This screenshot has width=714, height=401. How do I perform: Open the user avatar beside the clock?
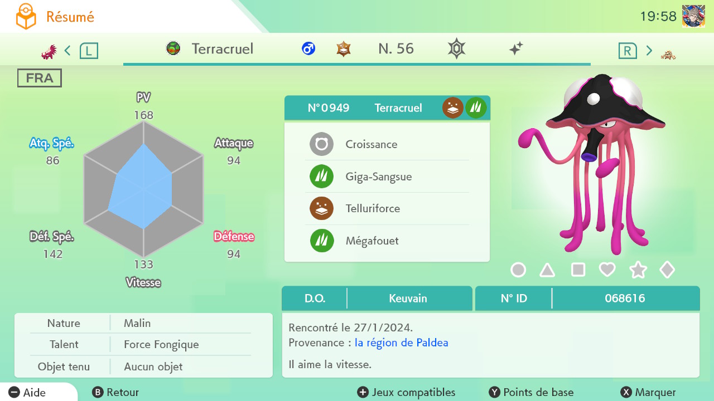pos(693,17)
